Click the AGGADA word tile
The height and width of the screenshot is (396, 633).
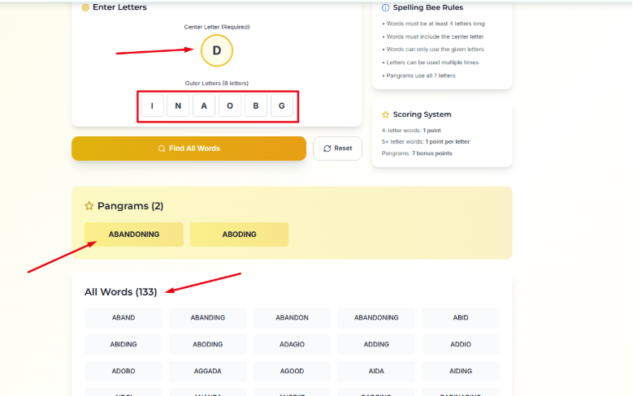(x=207, y=371)
